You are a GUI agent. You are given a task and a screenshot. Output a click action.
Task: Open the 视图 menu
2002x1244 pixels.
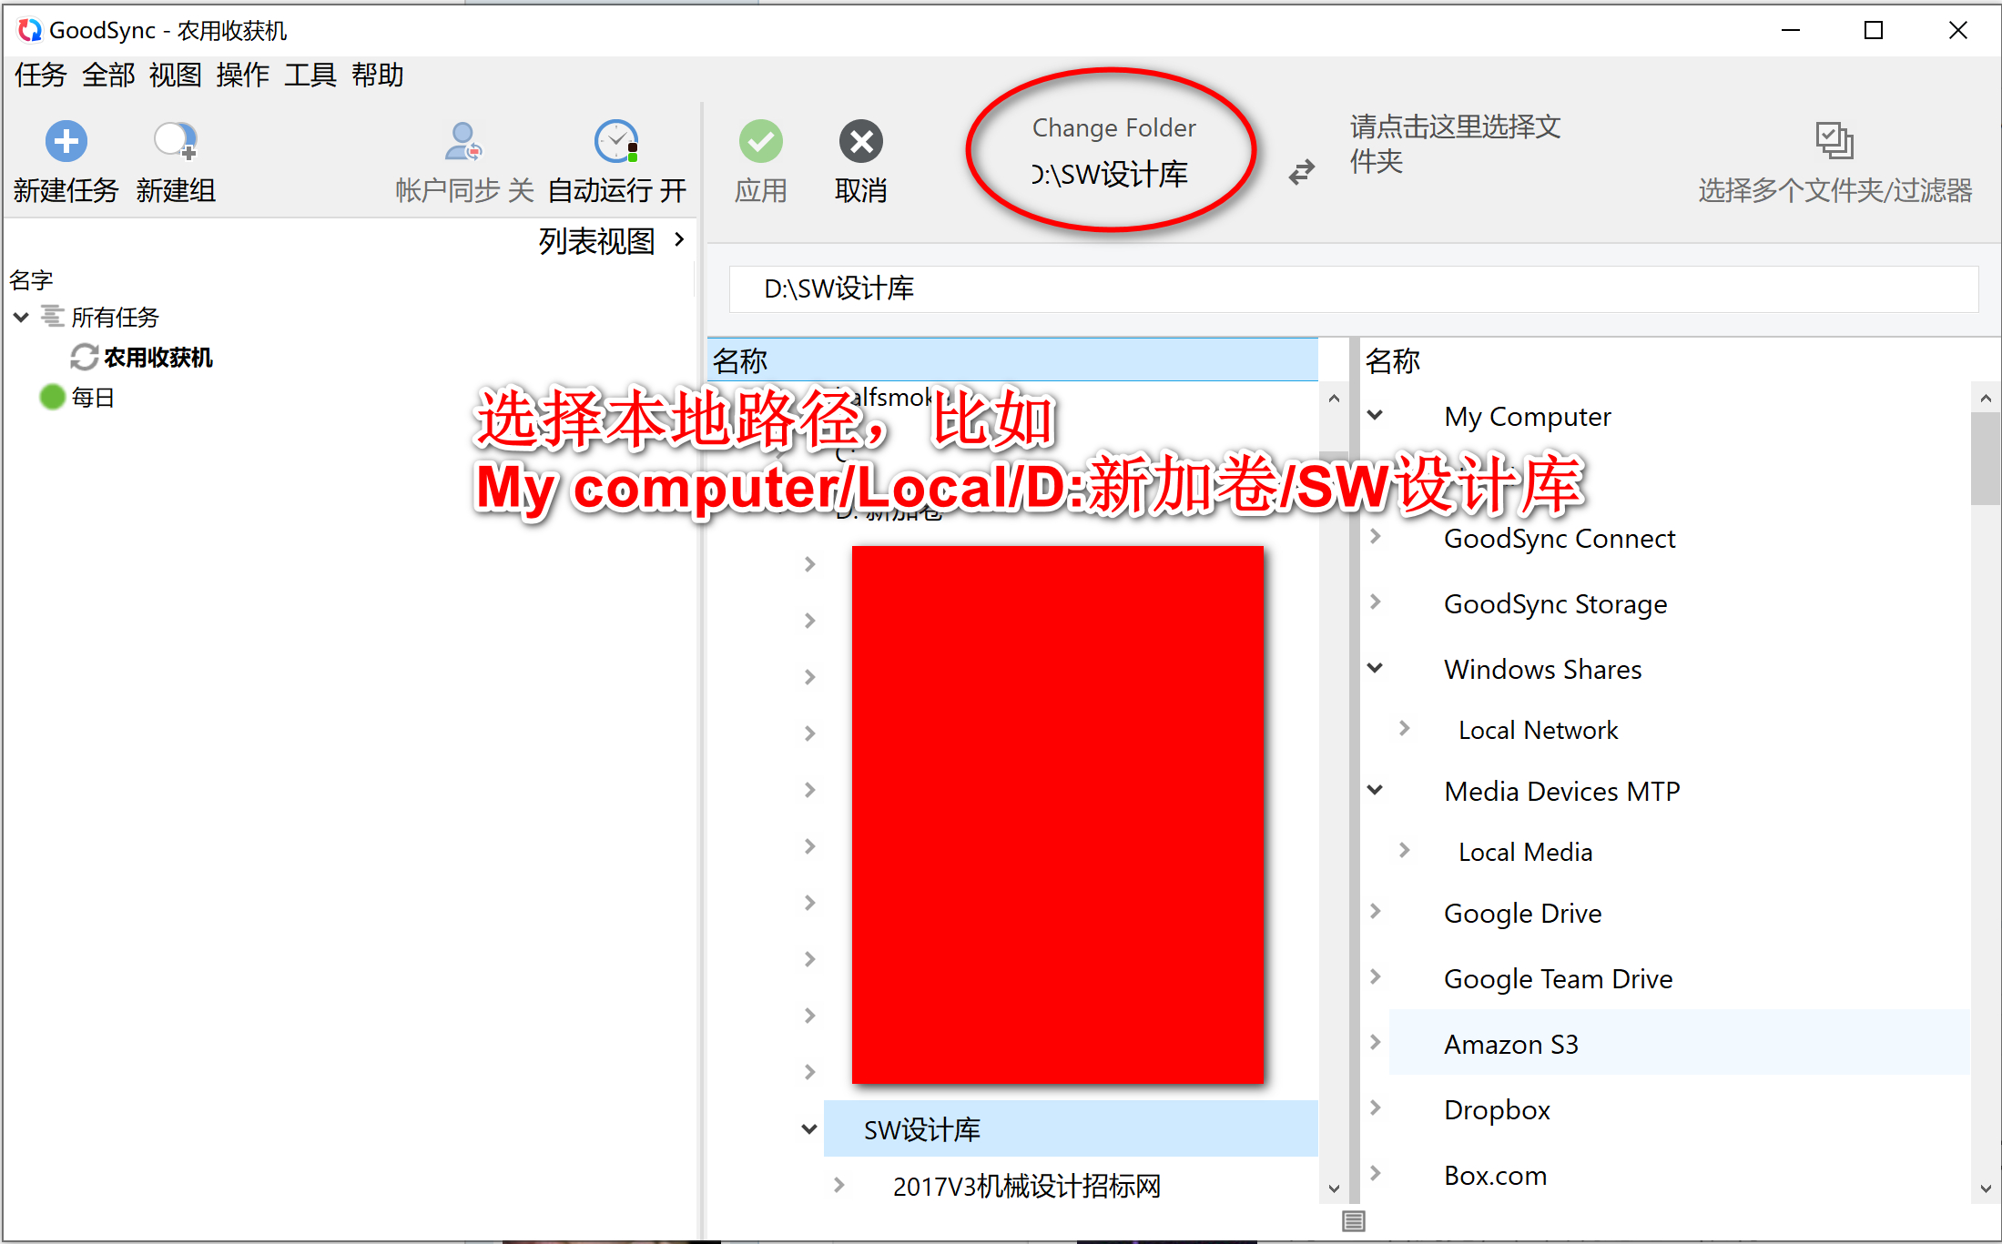(176, 75)
